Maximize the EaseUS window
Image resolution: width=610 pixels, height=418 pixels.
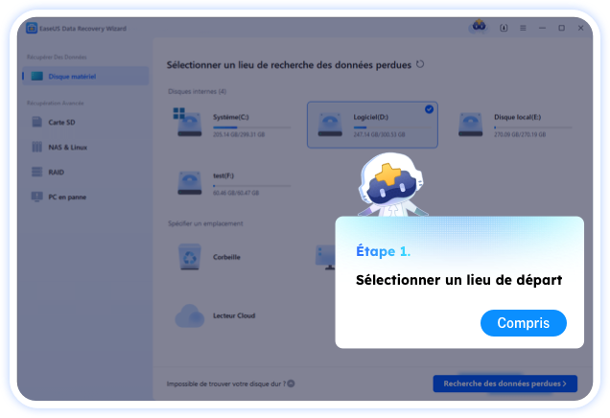point(561,28)
